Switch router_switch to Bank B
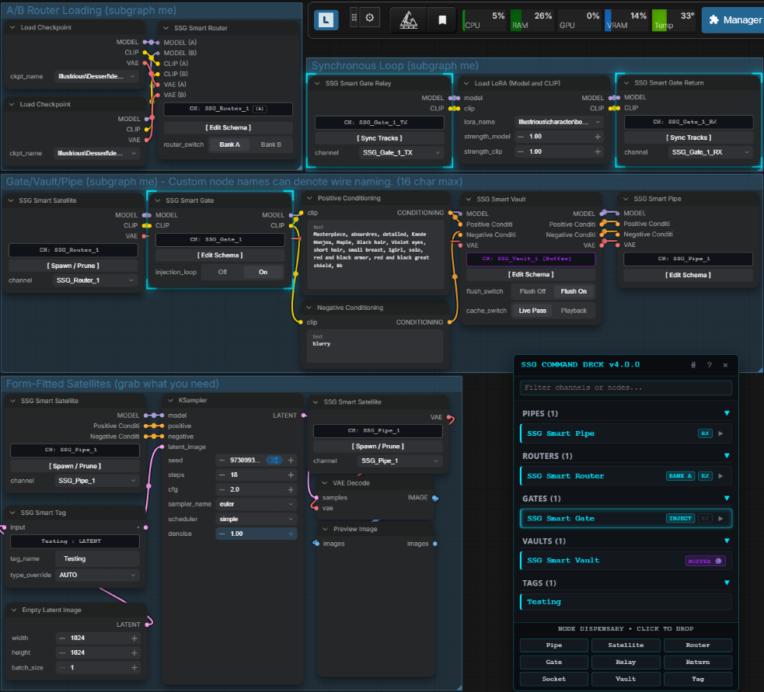This screenshot has height=692, width=764. click(270, 144)
